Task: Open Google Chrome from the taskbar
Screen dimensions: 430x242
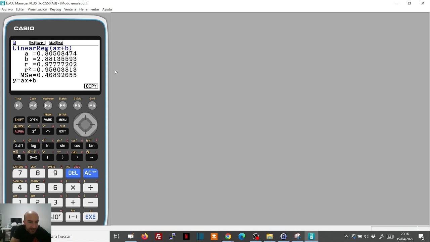Action: click(x=228, y=237)
